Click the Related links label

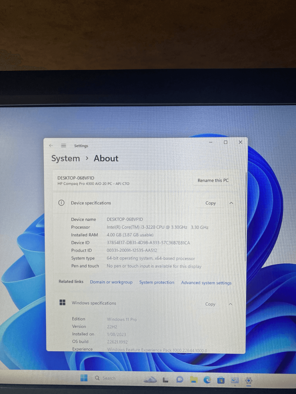click(71, 282)
